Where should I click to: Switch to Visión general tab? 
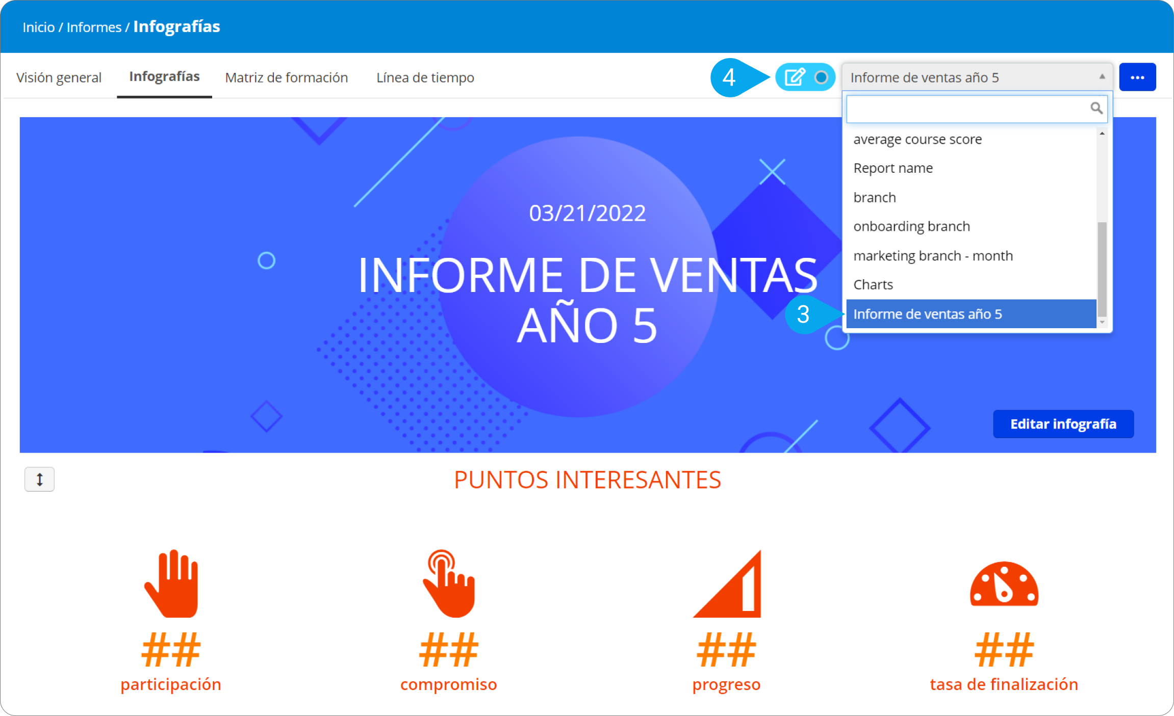click(x=59, y=77)
